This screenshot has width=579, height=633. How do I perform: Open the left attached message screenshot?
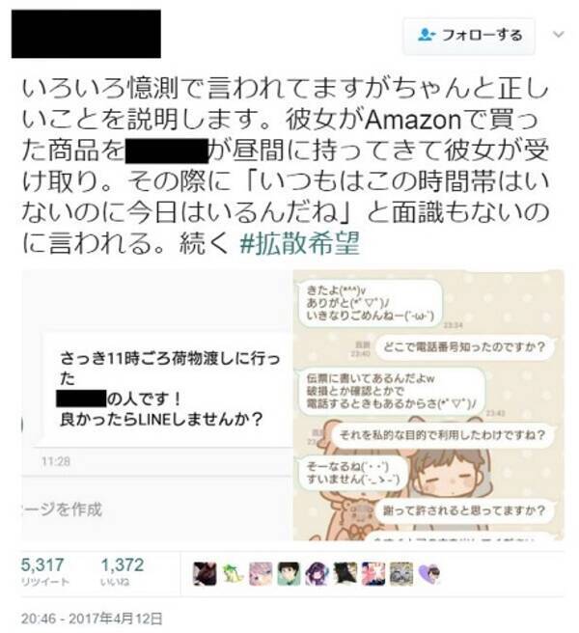pyautogui.click(x=156, y=404)
